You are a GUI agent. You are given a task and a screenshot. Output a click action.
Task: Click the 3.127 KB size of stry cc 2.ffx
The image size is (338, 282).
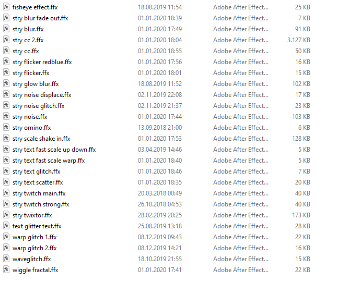pos(298,40)
